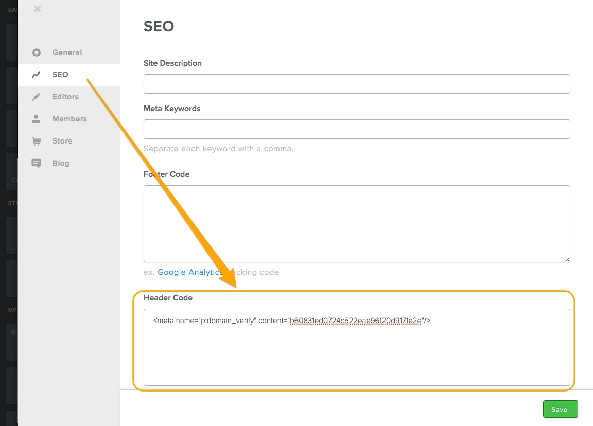The width and height of the screenshot is (593, 426).
Task: Select the meta verification tag text
Action: click(x=292, y=320)
